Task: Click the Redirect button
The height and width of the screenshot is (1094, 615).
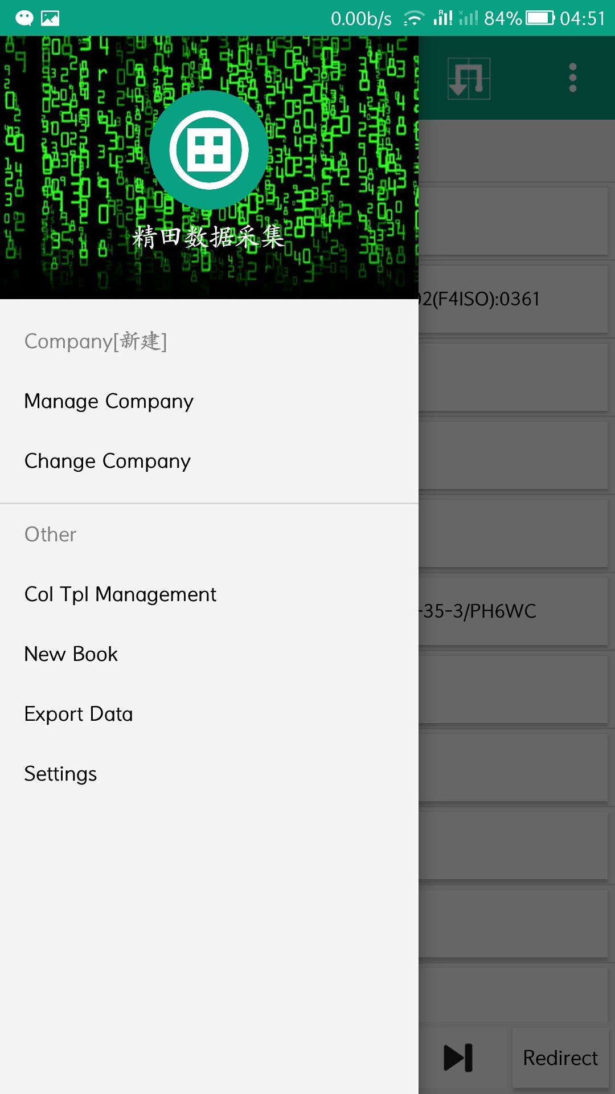Action: [560, 1058]
